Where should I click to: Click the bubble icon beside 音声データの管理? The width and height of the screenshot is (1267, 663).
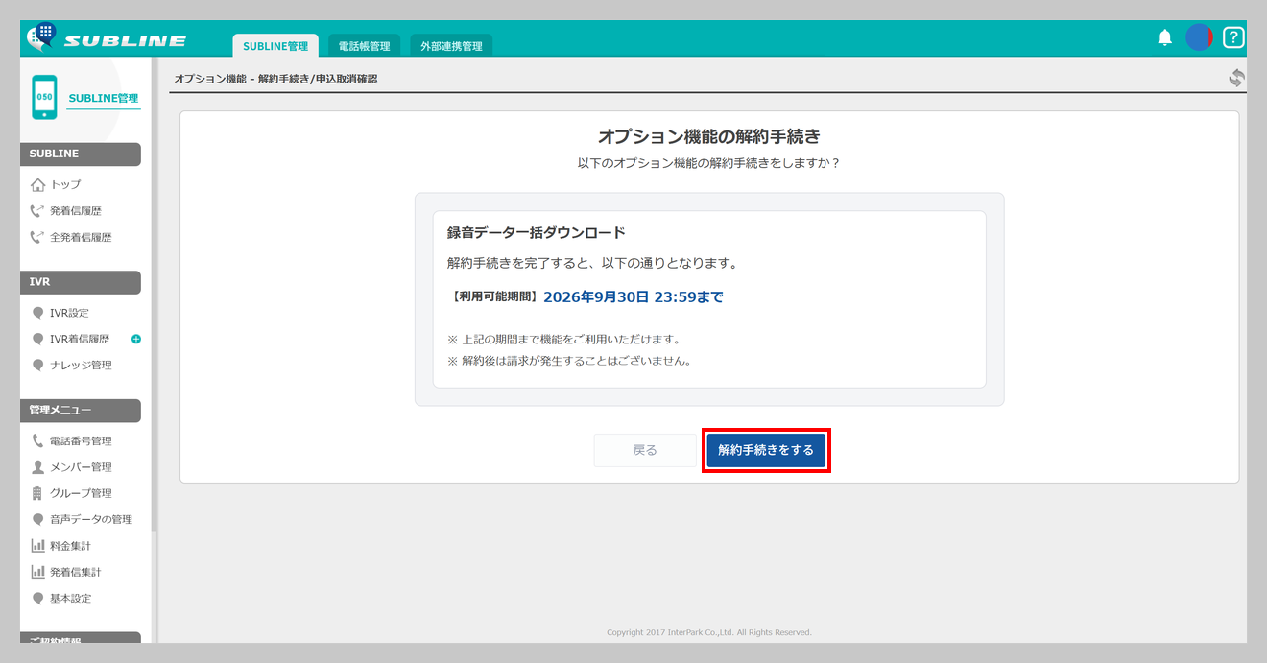[x=37, y=519]
